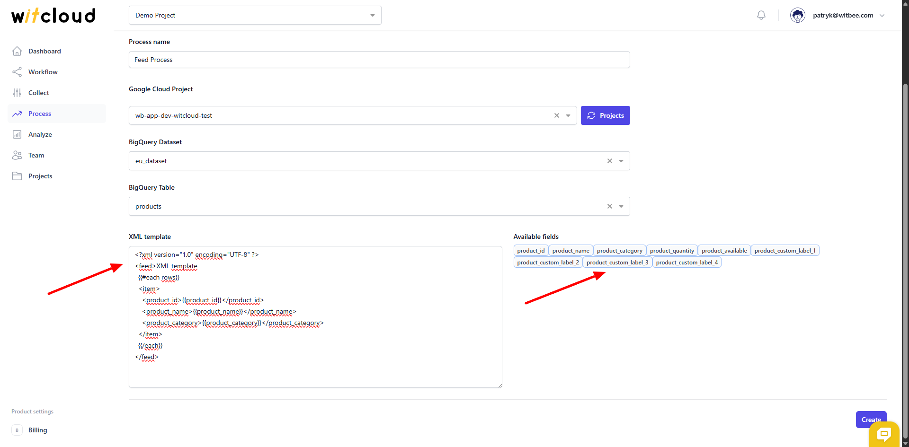Screen dimensions: 909x447
Task: Open the patryk@witbee.com account menu
Action: tap(838, 15)
